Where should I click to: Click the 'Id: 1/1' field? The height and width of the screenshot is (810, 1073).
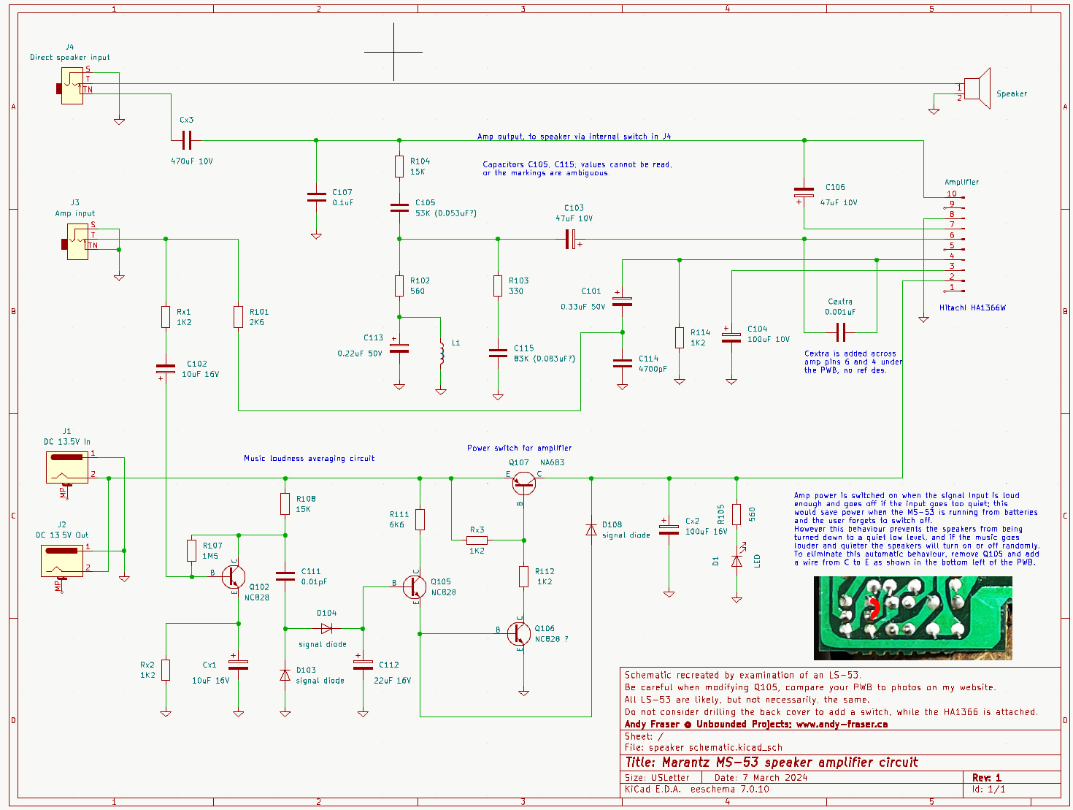[x=989, y=790]
